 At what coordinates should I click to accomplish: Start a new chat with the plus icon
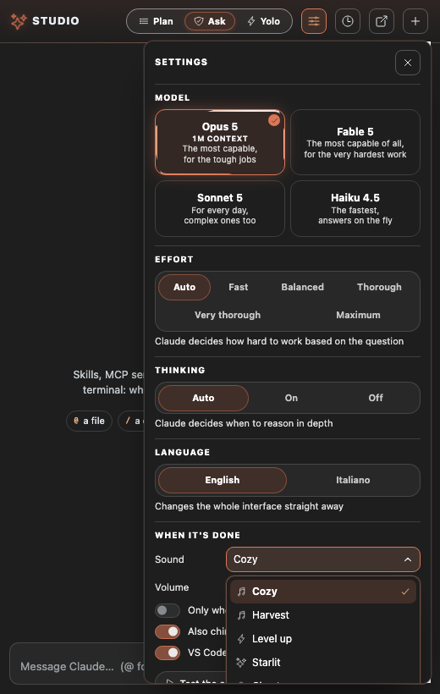coord(415,21)
